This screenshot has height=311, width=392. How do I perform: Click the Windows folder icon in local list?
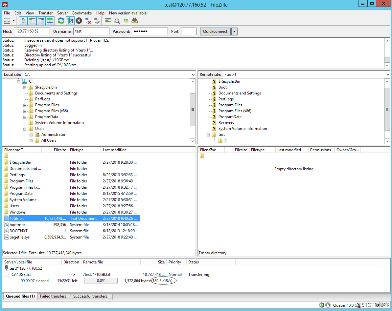tap(6, 212)
